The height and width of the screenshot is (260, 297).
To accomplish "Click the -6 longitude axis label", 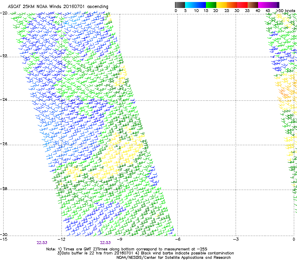I will (x=177, y=239).
